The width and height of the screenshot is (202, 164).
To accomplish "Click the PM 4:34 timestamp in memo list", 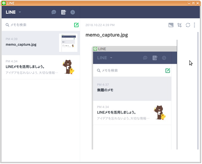I will point(12,61).
